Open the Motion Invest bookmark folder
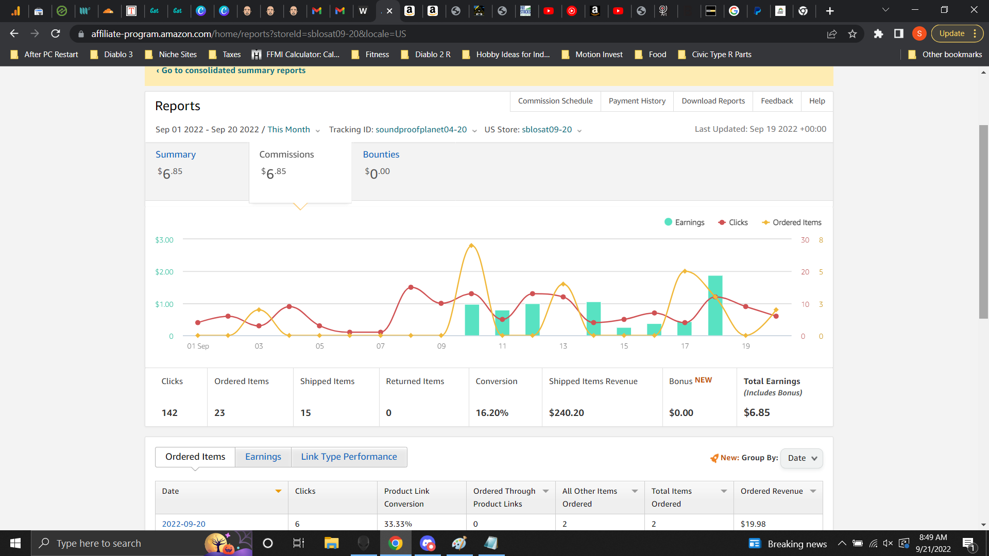Viewport: 989px width, 556px height. [592, 55]
